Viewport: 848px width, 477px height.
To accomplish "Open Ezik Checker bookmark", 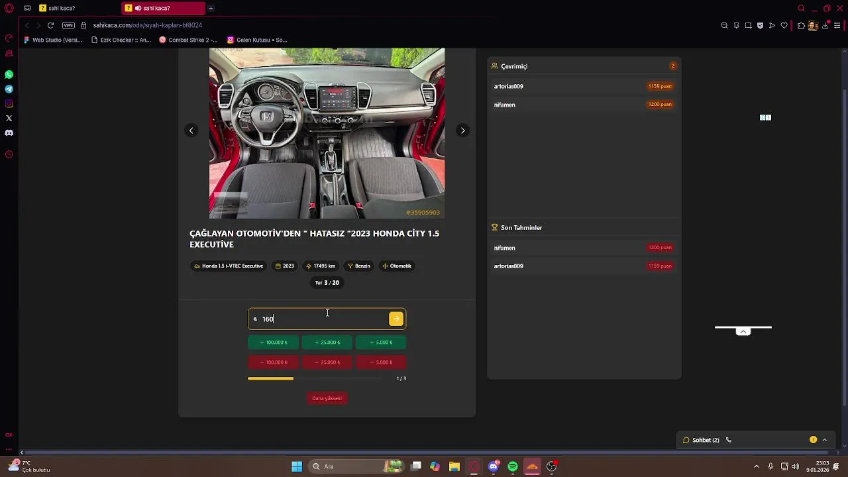I will pyautogui.click(x=121, y=40).
